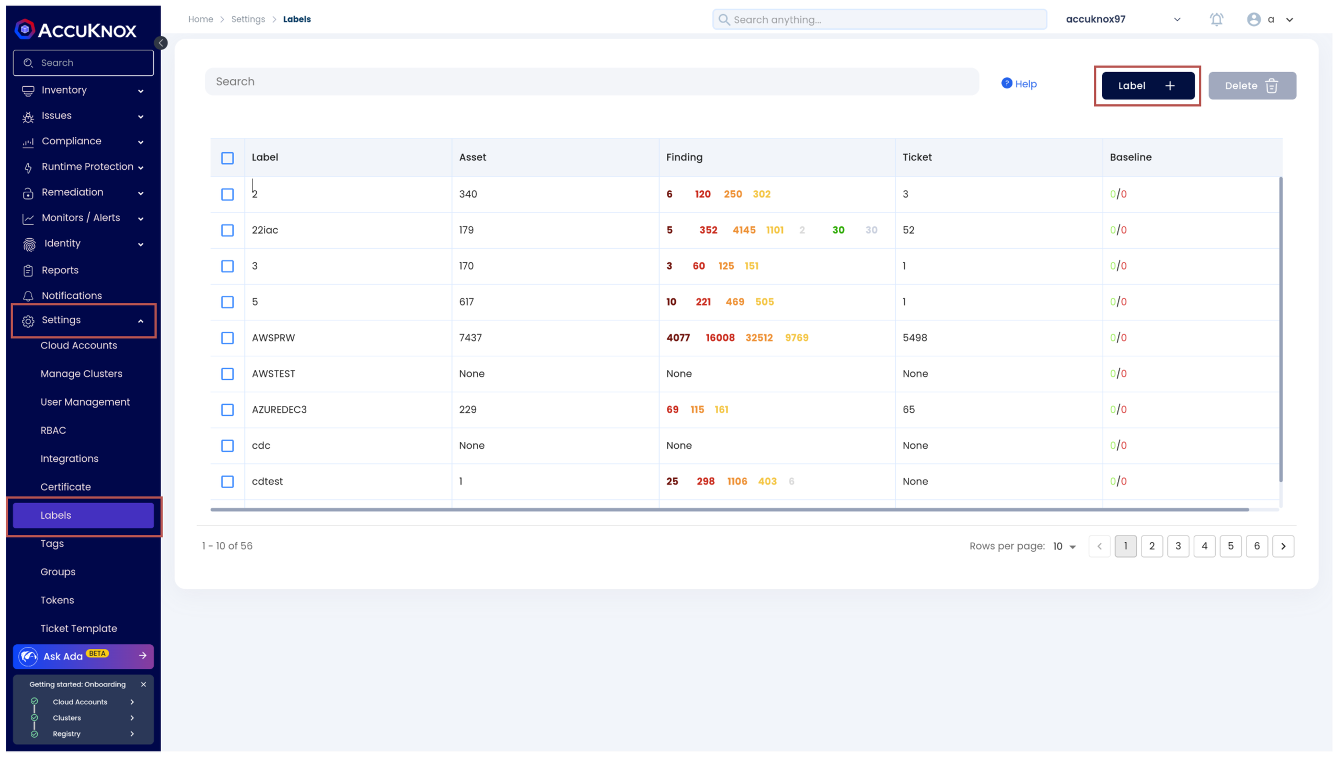The height and width of the screenshot is (757, 1338).
Task: Go to page 6
Action: 1256,546
